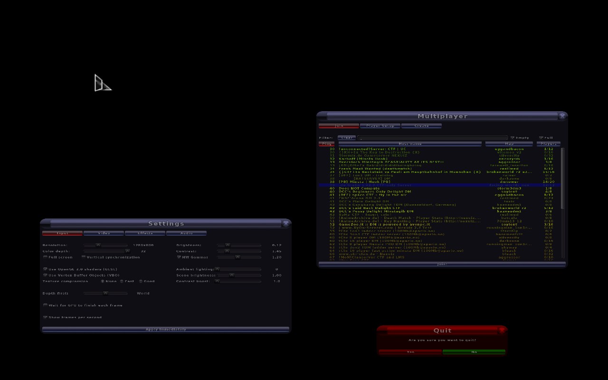
Task: Close the Quit dialog with X
Action: (x=502, y=330)
